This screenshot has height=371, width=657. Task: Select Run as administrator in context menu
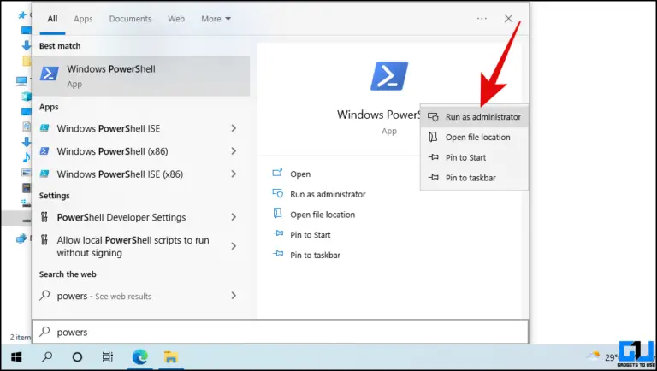(482, 117)
